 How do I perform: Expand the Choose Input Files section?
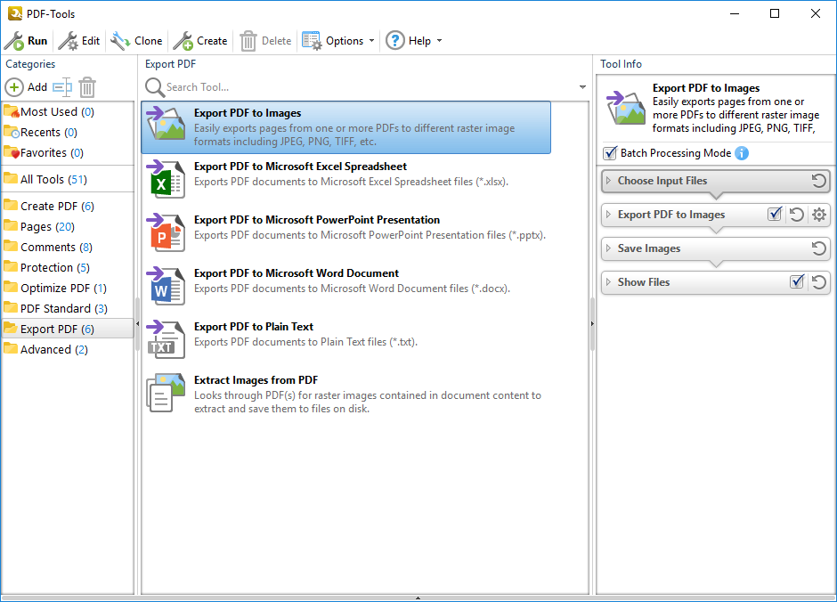pos(609,181)
